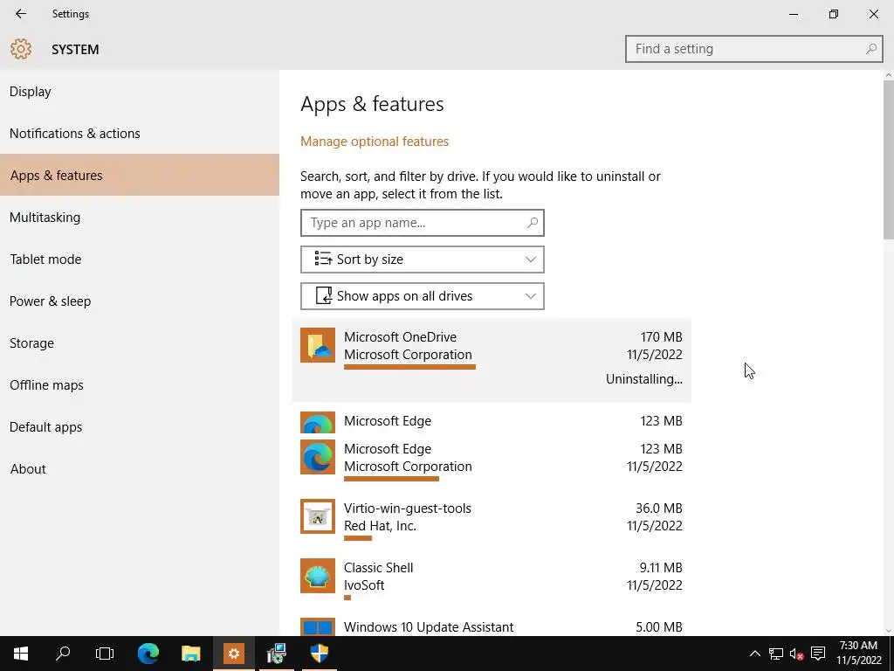Open File Explorer from taskbar

coord(191,654)
